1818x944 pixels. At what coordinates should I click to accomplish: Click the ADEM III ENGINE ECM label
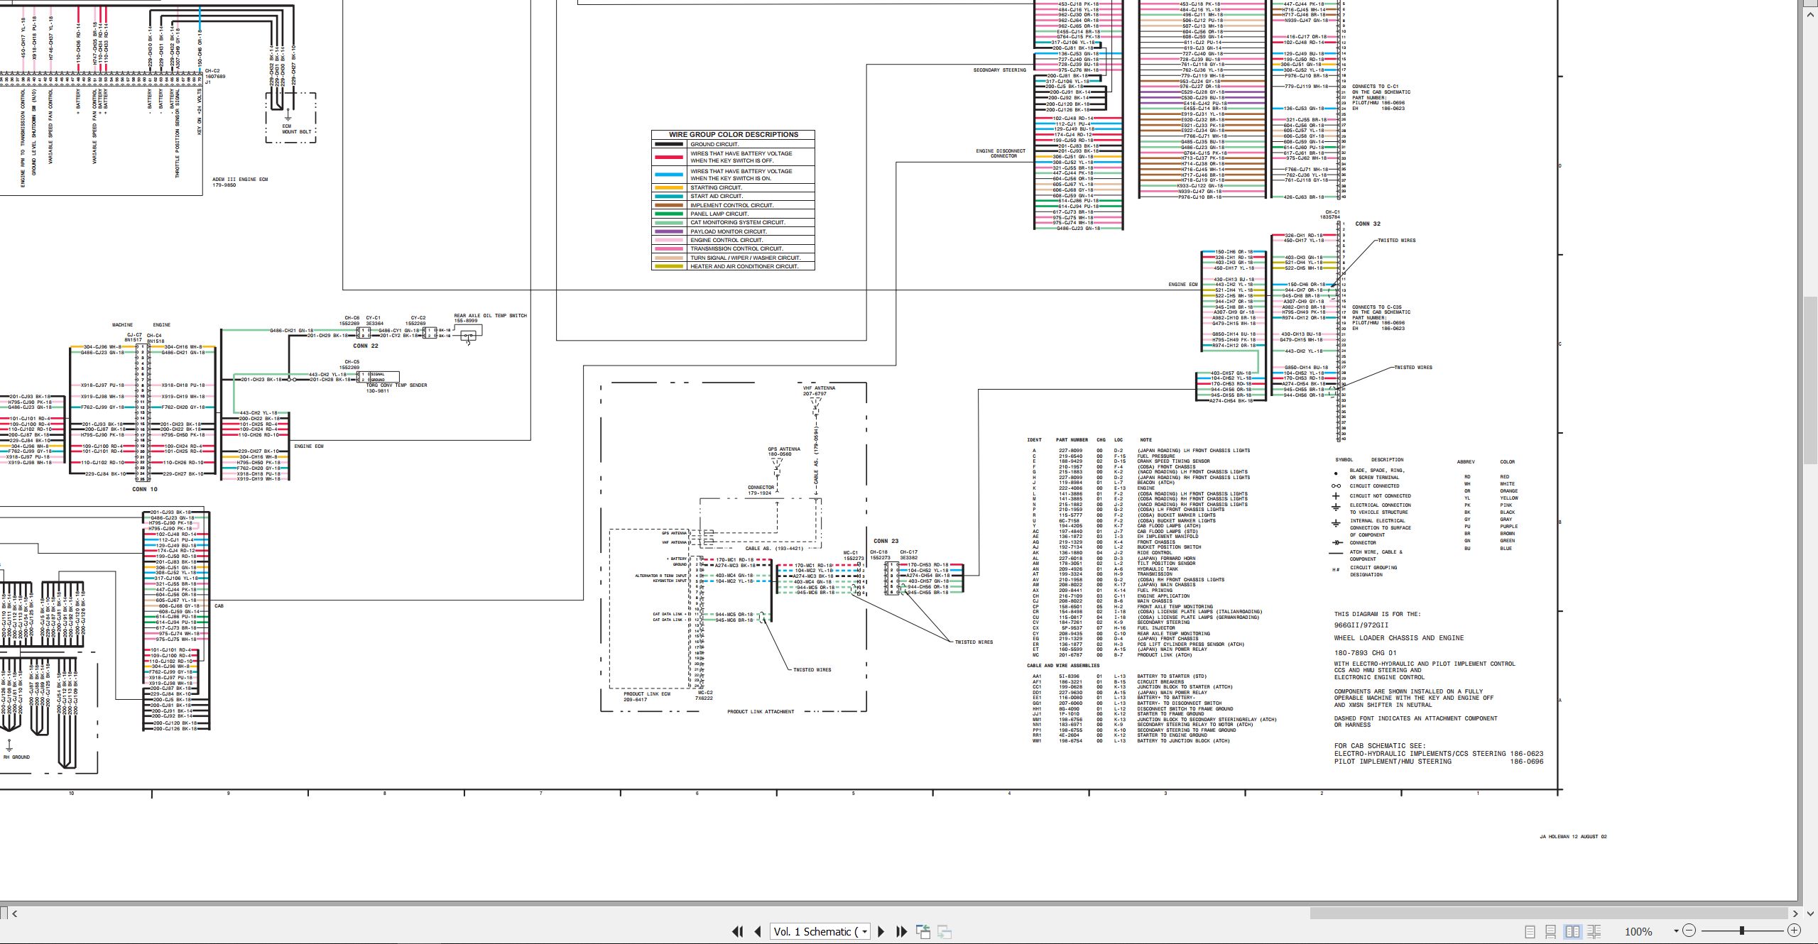pos(240,180)
